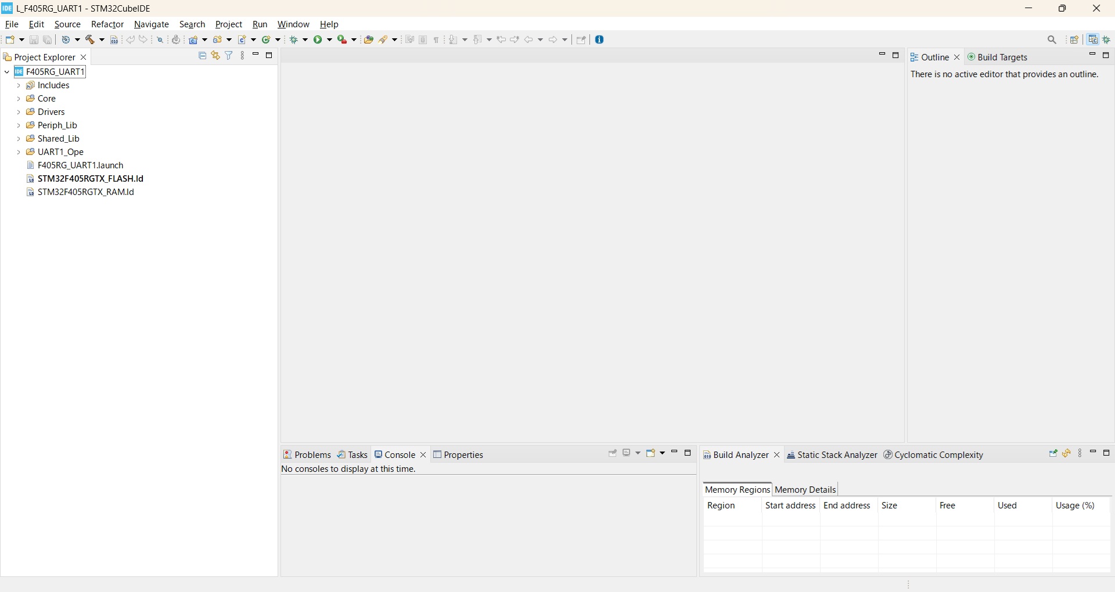The image size is (1115, 592).
Task: Click the Save All toolbar icon
Action: click(x=48, y=40)
